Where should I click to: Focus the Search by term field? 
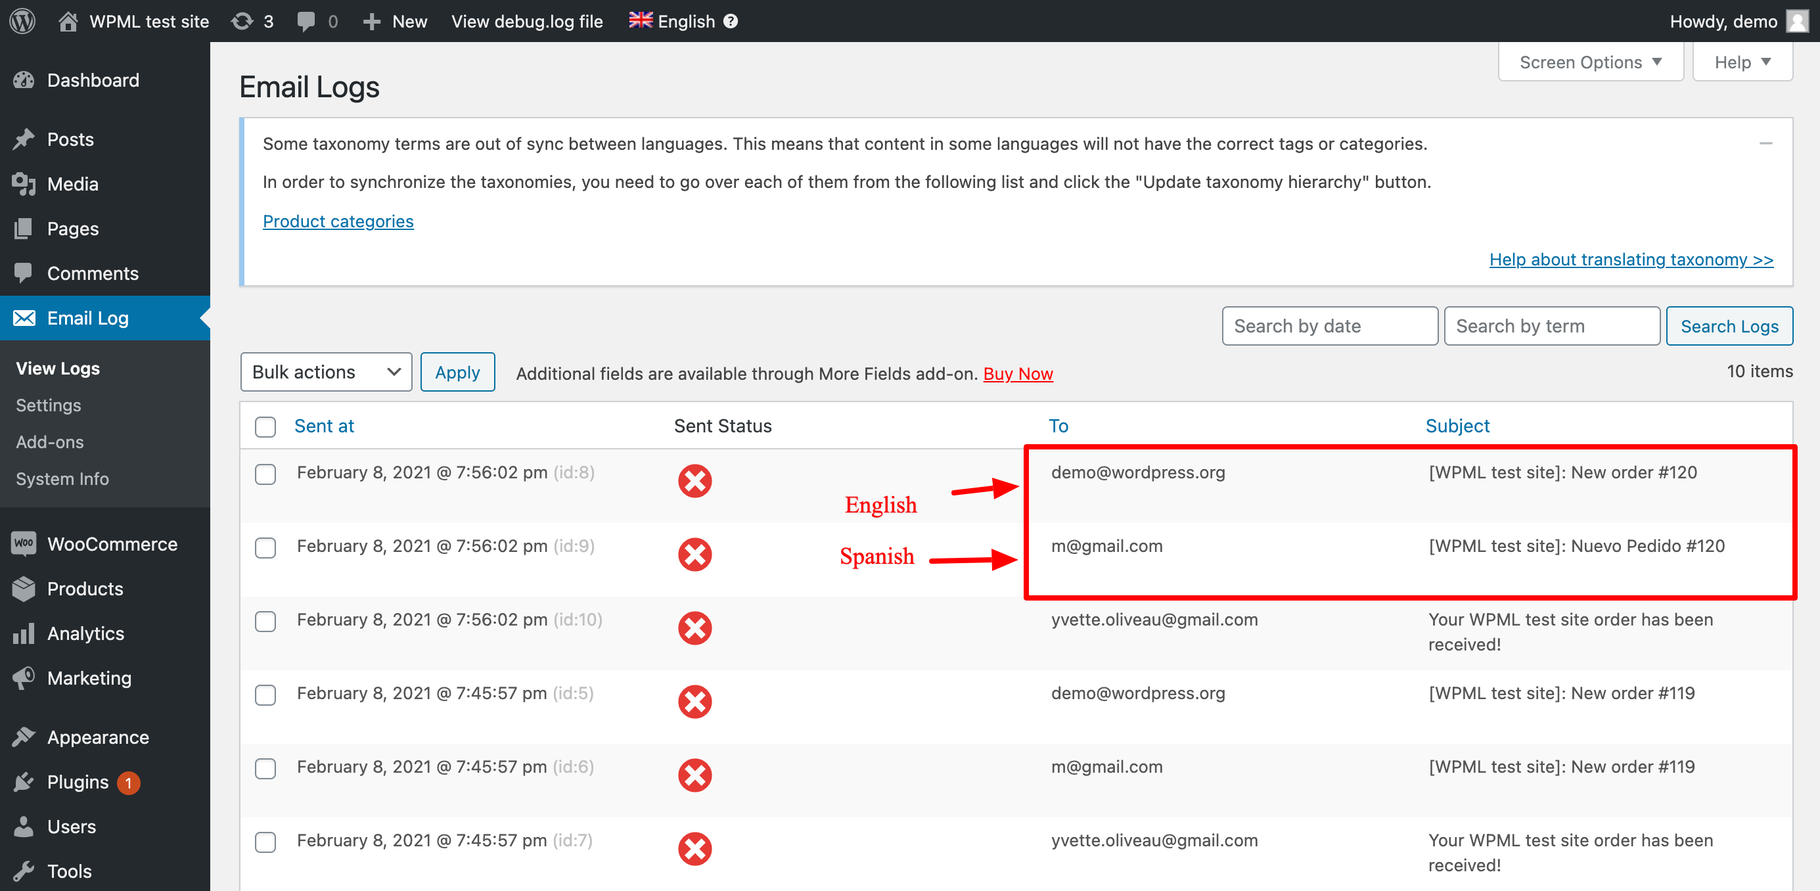tap(1551, 327)
